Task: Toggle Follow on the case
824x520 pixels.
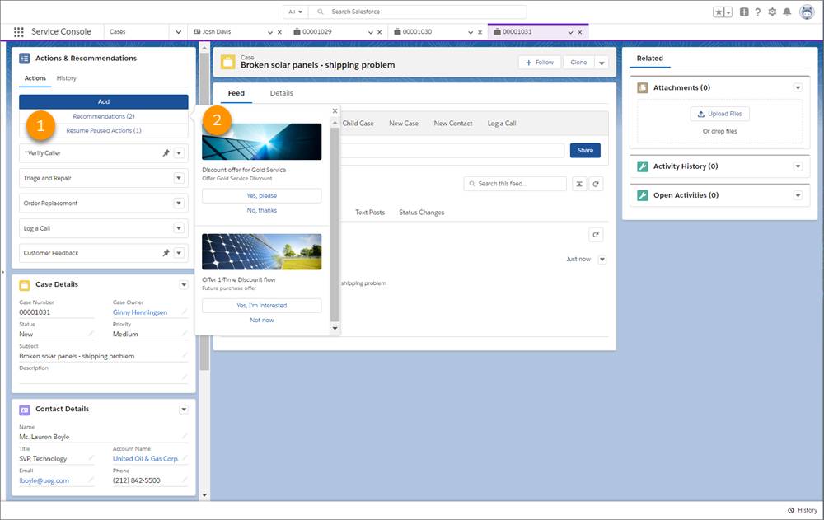Action: (539, 62)
